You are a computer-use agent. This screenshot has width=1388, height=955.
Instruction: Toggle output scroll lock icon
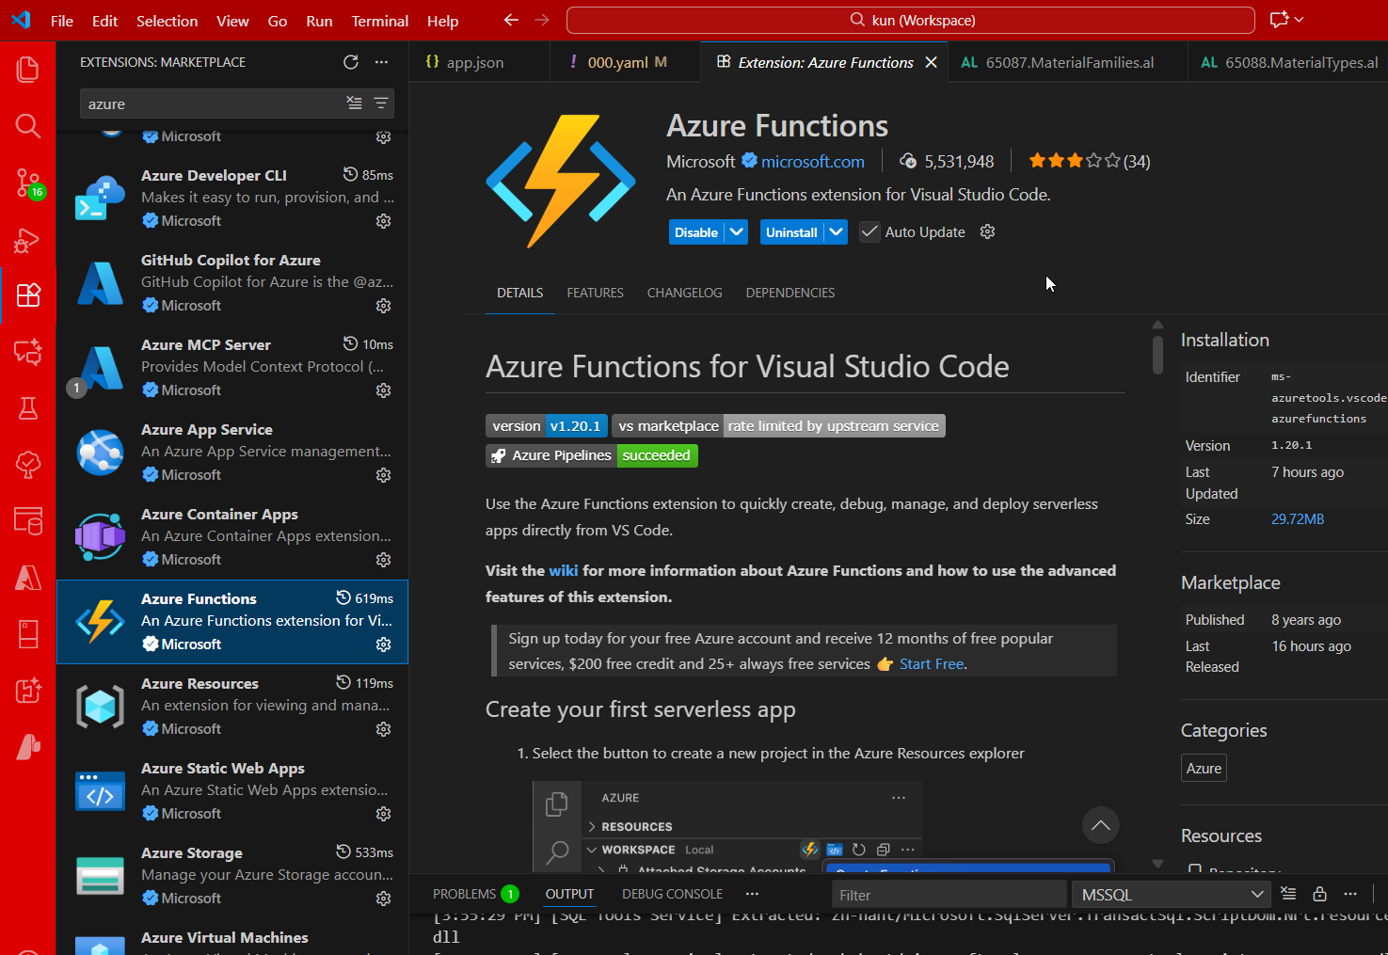(1319, 894)
